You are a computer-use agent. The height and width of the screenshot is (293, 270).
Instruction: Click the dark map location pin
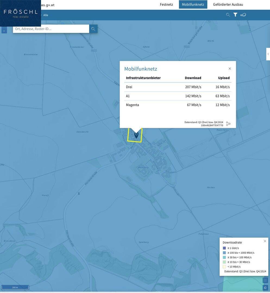click(136, 135)
